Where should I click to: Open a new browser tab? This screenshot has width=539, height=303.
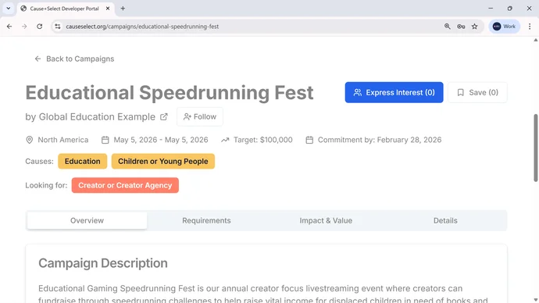(x=123, y=9)
